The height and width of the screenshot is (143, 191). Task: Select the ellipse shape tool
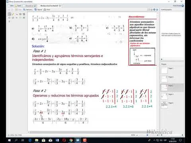click(x=9, y=17)
